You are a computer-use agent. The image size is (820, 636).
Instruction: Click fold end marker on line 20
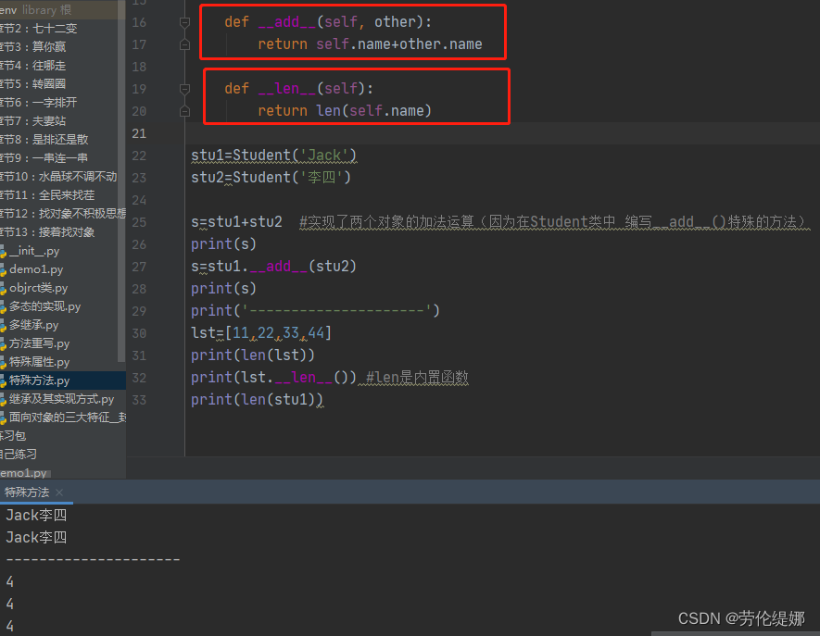coord(184,111)
